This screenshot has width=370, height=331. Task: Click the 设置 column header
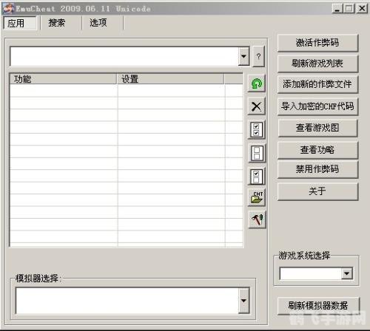pos(171,79)
